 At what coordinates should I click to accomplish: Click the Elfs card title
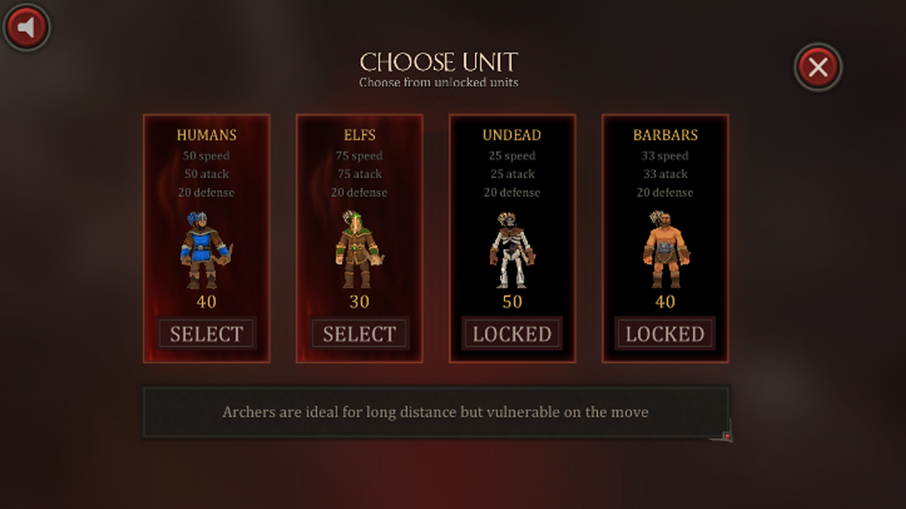pyautogui.click(x=359, y=135)
